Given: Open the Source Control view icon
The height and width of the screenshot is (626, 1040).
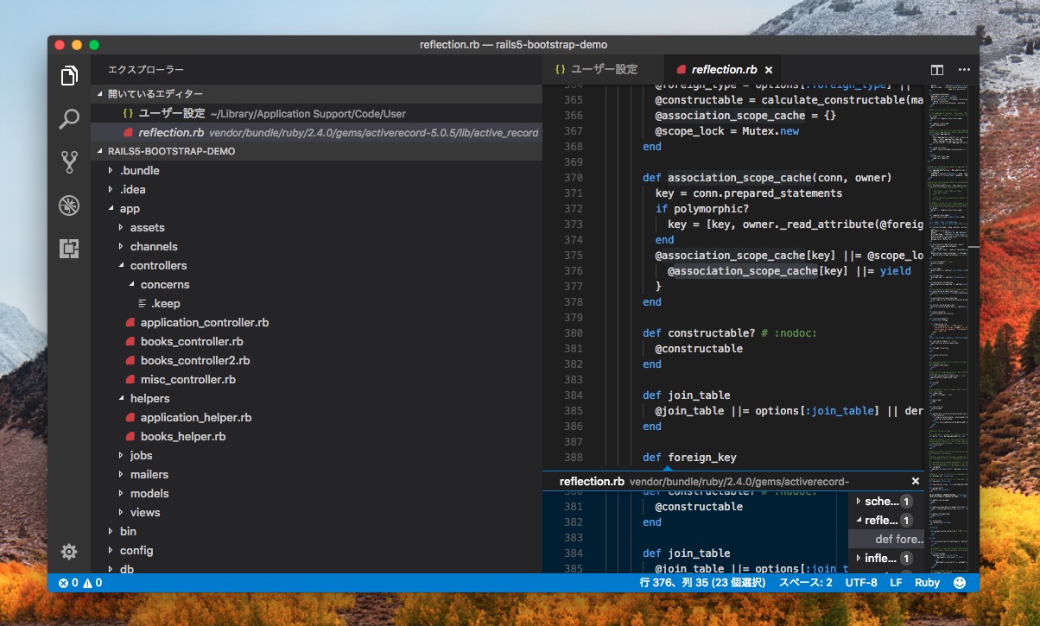Looking at the screenshot, I should (x=69, y=162).
